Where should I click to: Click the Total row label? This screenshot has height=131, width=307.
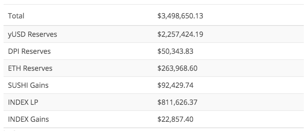point(16,16)
